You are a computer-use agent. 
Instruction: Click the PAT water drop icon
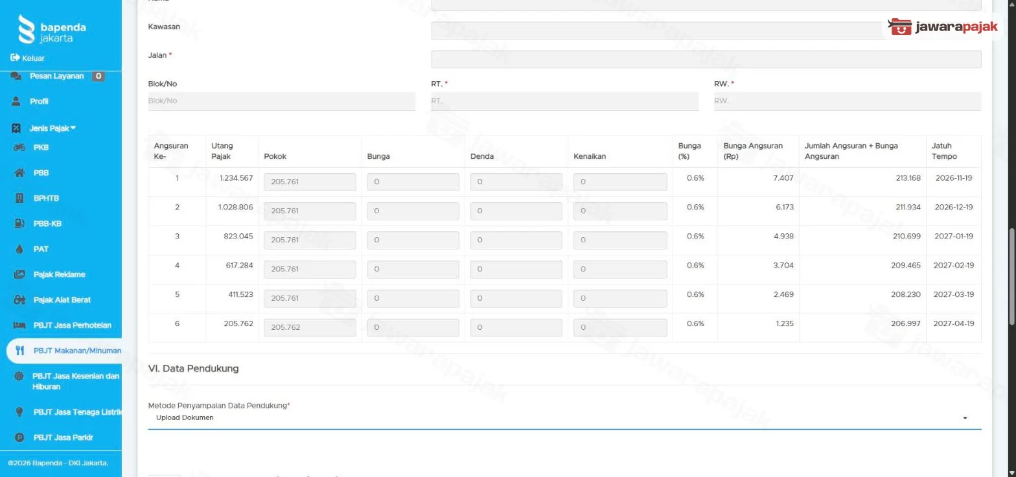coord(19,249)
